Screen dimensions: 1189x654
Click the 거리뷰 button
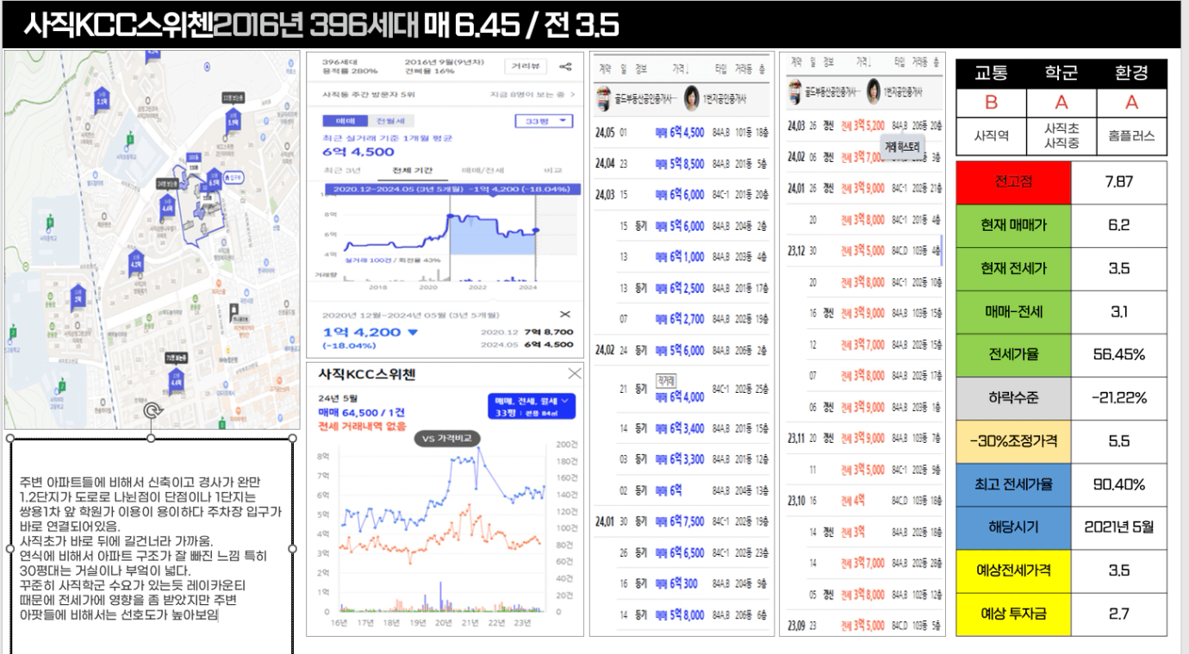coord(525,66)
